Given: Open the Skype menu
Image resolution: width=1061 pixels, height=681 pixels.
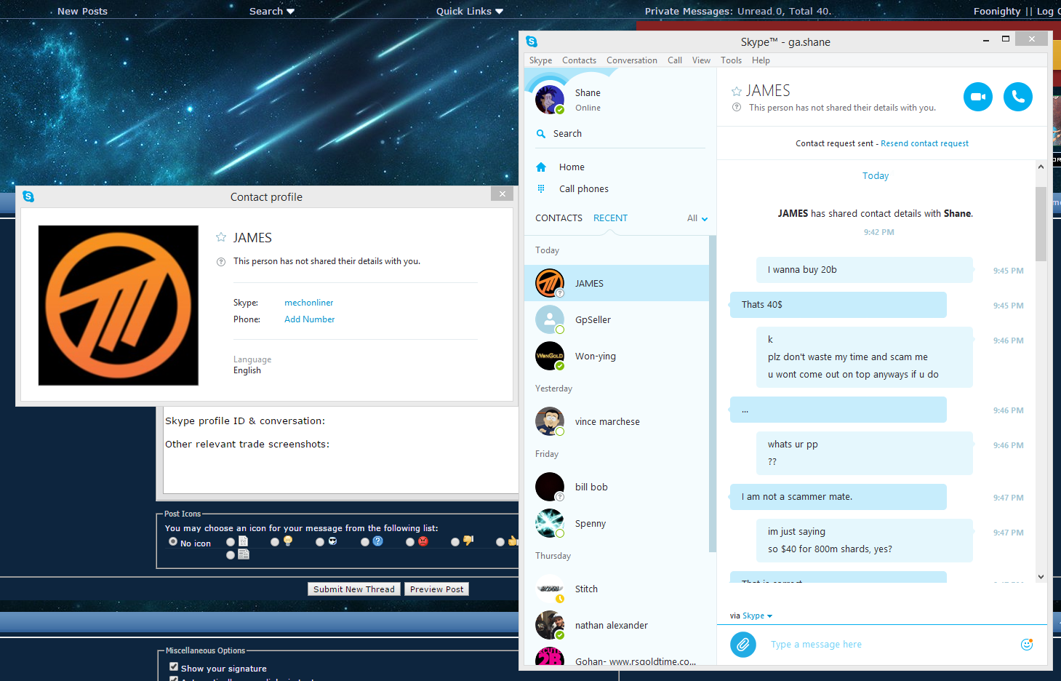Looking at the screenshot, I should click(540, 60).
